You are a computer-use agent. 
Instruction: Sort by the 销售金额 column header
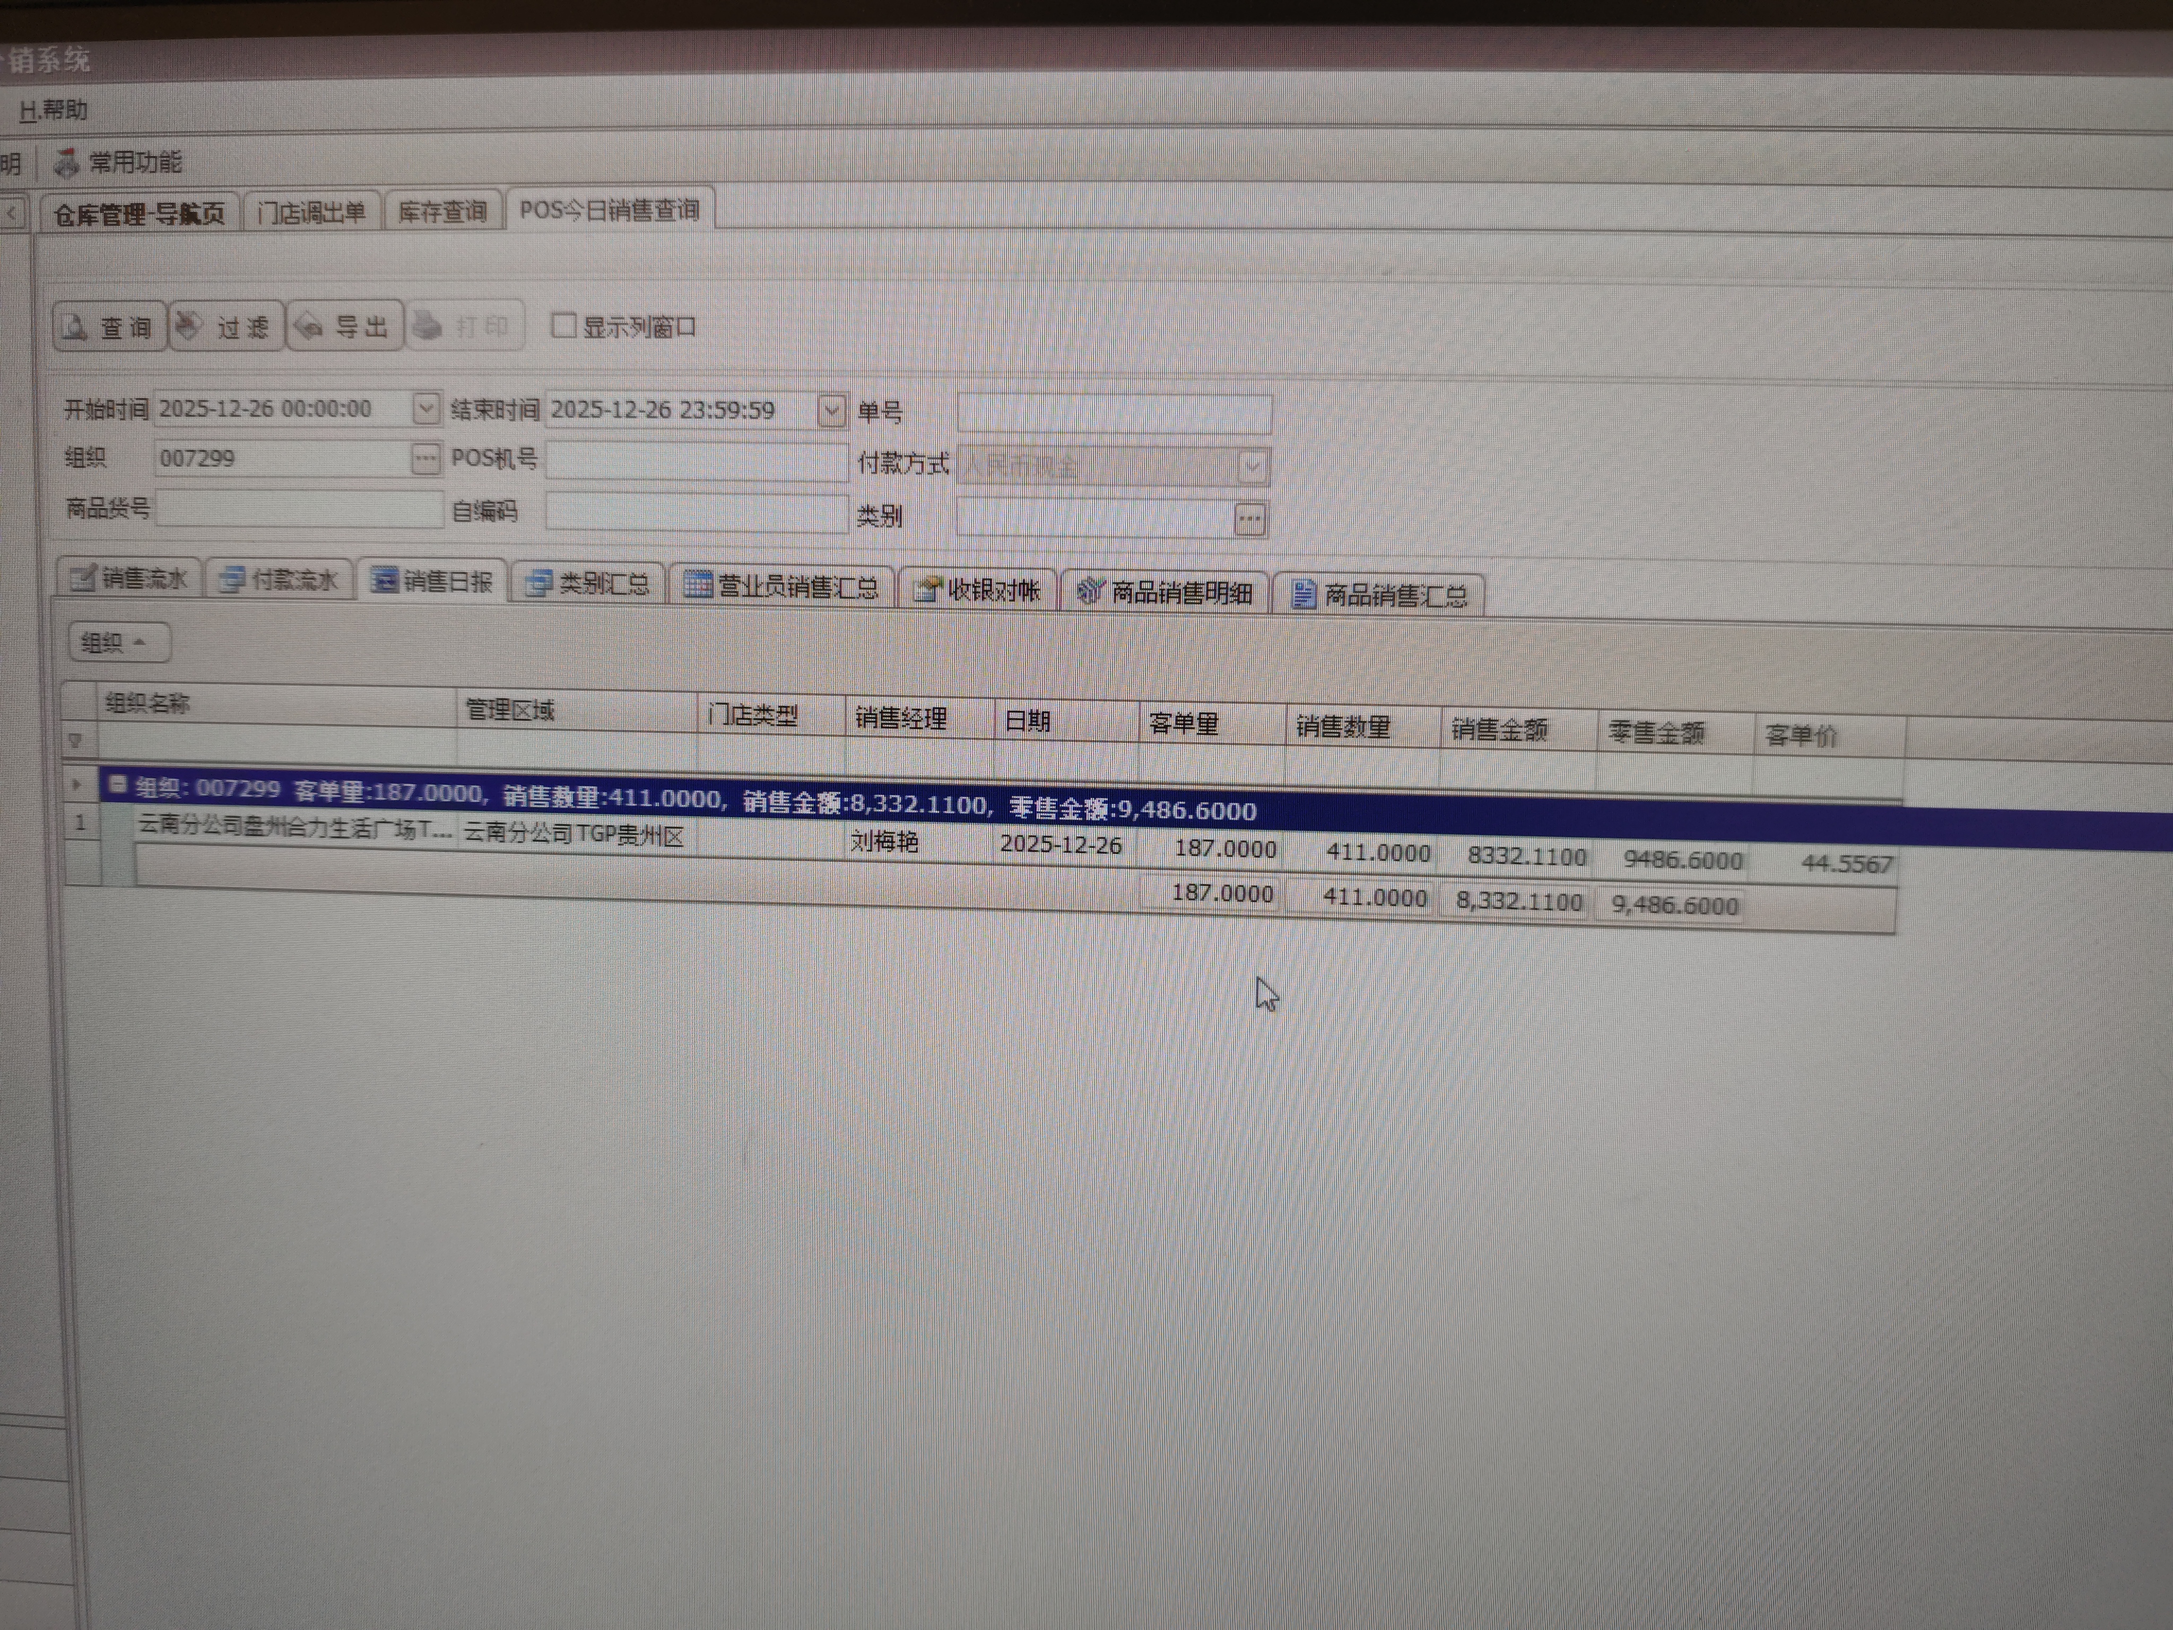pos(1499,729)
